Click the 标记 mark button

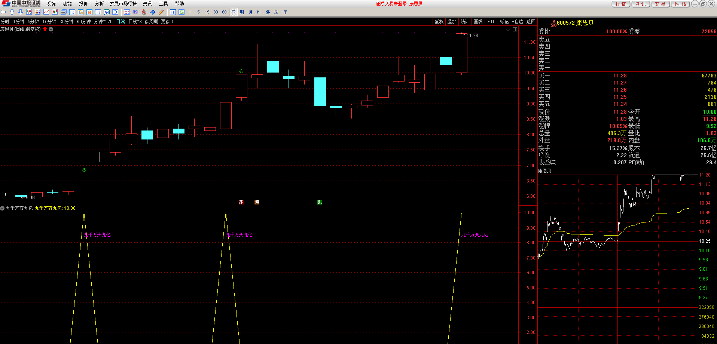coord(504,22)
